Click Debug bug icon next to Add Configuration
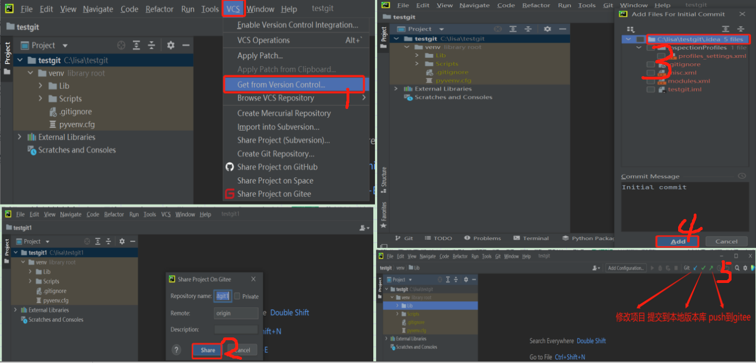756x363 pixels. pyautogui.click(x=660, y=268)
